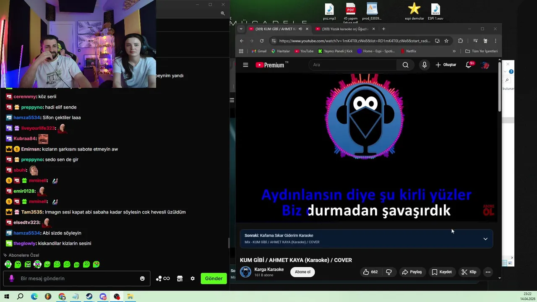
Task: Bookmark this page with the star
Action: coord(446,41)
